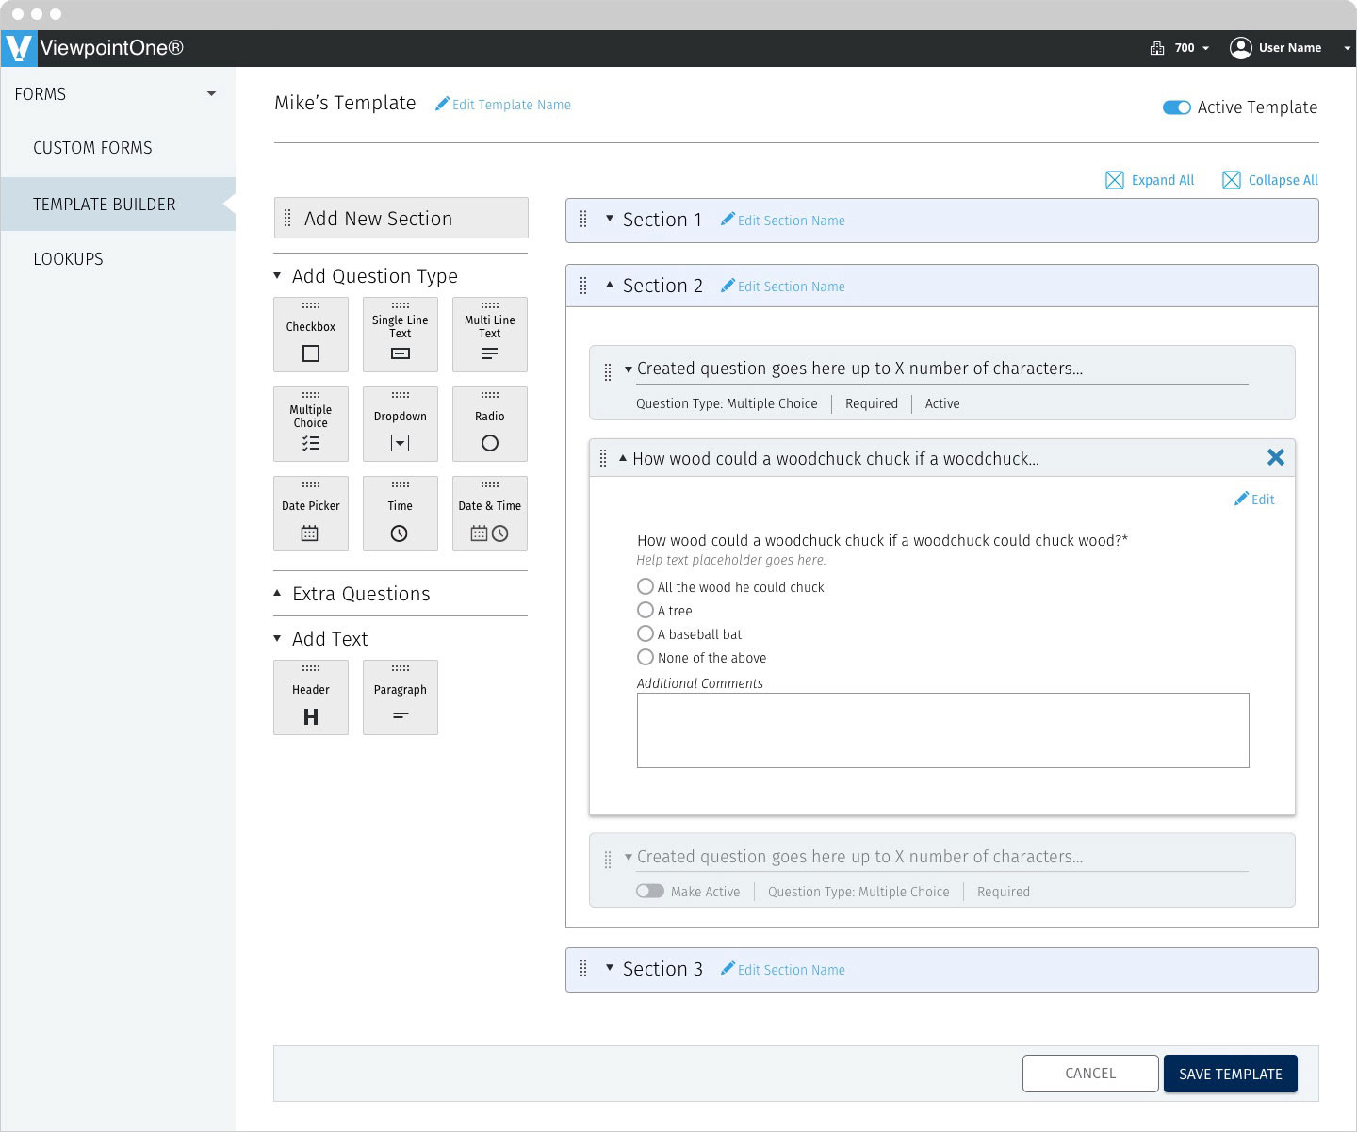
Task: Click the woodchuck question drag handle
Action: [x=603, y=459]
